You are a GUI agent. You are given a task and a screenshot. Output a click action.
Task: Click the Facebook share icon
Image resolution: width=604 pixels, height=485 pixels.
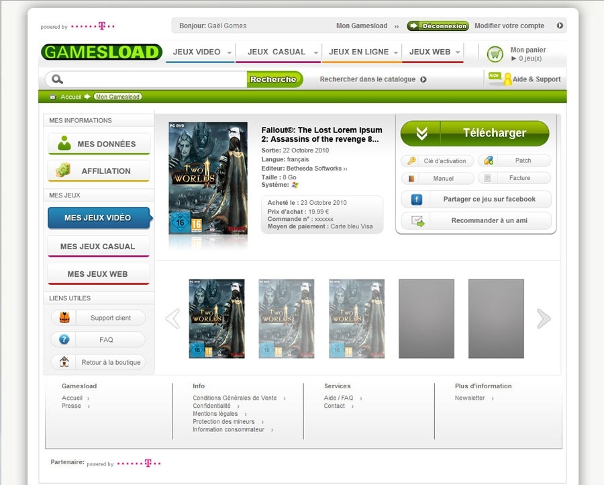click(416, 200)
